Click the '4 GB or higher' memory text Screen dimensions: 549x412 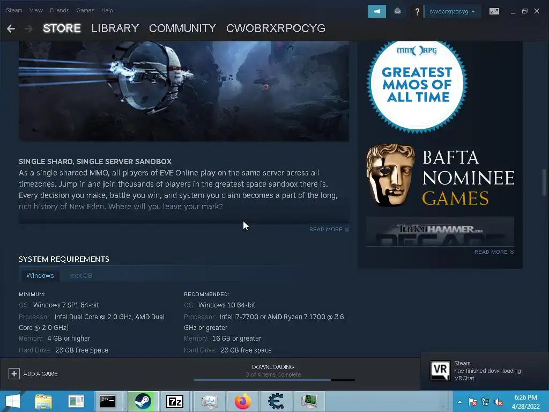coord(69,339)
